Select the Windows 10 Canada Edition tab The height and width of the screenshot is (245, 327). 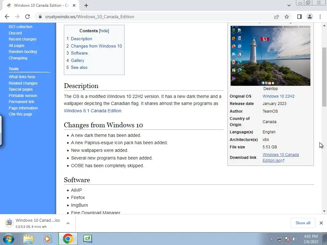pyautogui.click(x=41, y=5)
